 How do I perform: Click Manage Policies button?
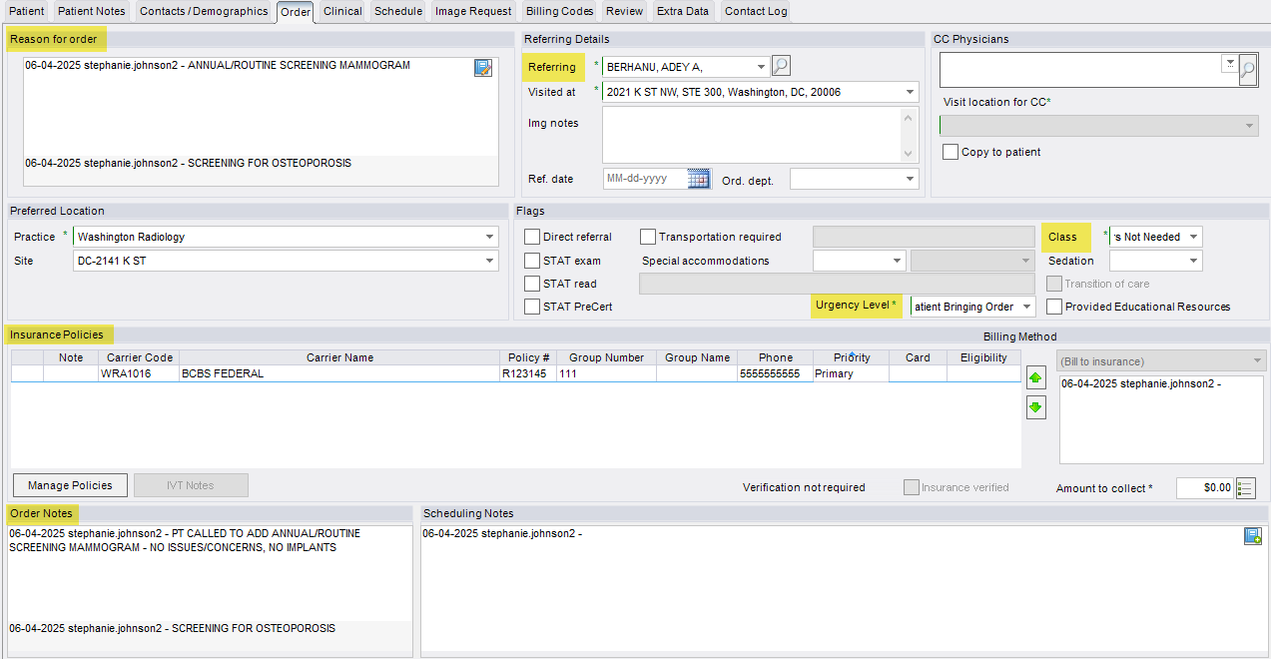[70, 485]
